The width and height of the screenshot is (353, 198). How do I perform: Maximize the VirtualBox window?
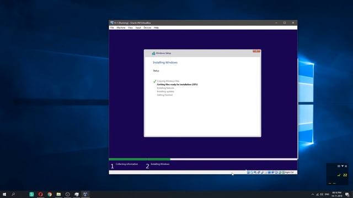[285, 23]
